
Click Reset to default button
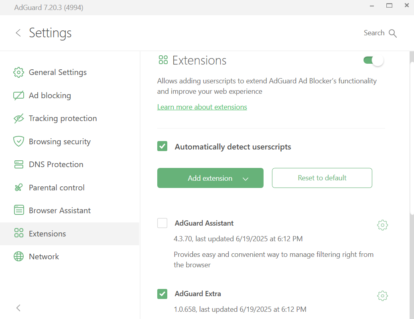(322, 178)
